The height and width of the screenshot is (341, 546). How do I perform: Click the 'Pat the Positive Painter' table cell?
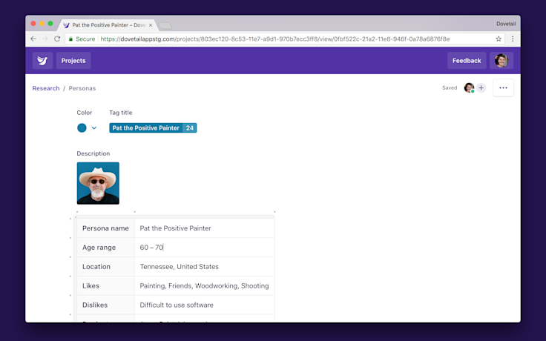coord(205,228)
